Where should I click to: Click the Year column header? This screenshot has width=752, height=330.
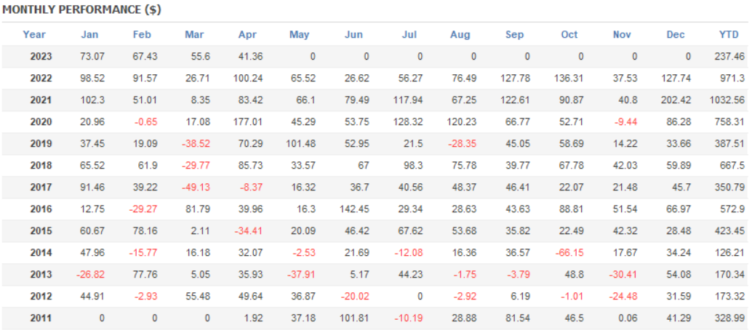point(34,34)
